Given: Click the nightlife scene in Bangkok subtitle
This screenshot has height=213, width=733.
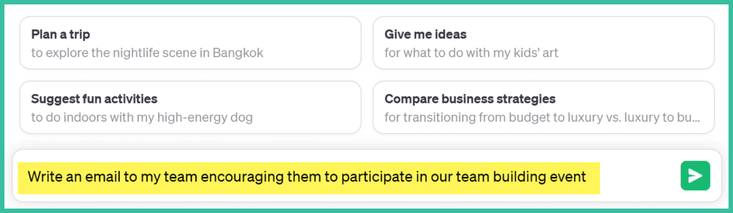Looking at the screenshot, I should (x=147, y=53).
